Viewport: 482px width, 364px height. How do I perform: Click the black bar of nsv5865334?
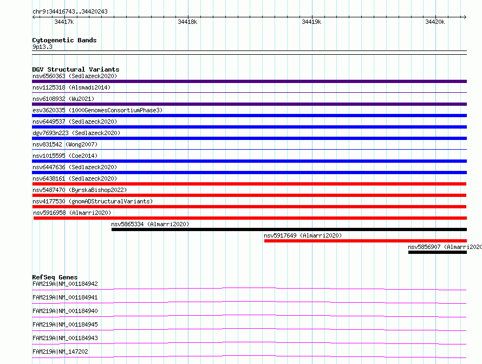(289, 229)
